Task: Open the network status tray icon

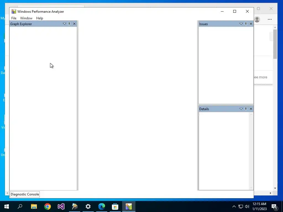Action: click(241, 206)
